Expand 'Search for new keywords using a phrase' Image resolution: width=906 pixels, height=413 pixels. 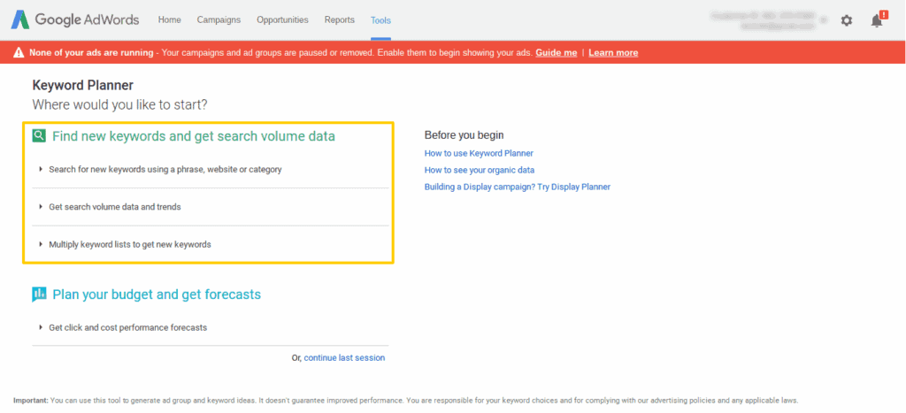point(165,169)
